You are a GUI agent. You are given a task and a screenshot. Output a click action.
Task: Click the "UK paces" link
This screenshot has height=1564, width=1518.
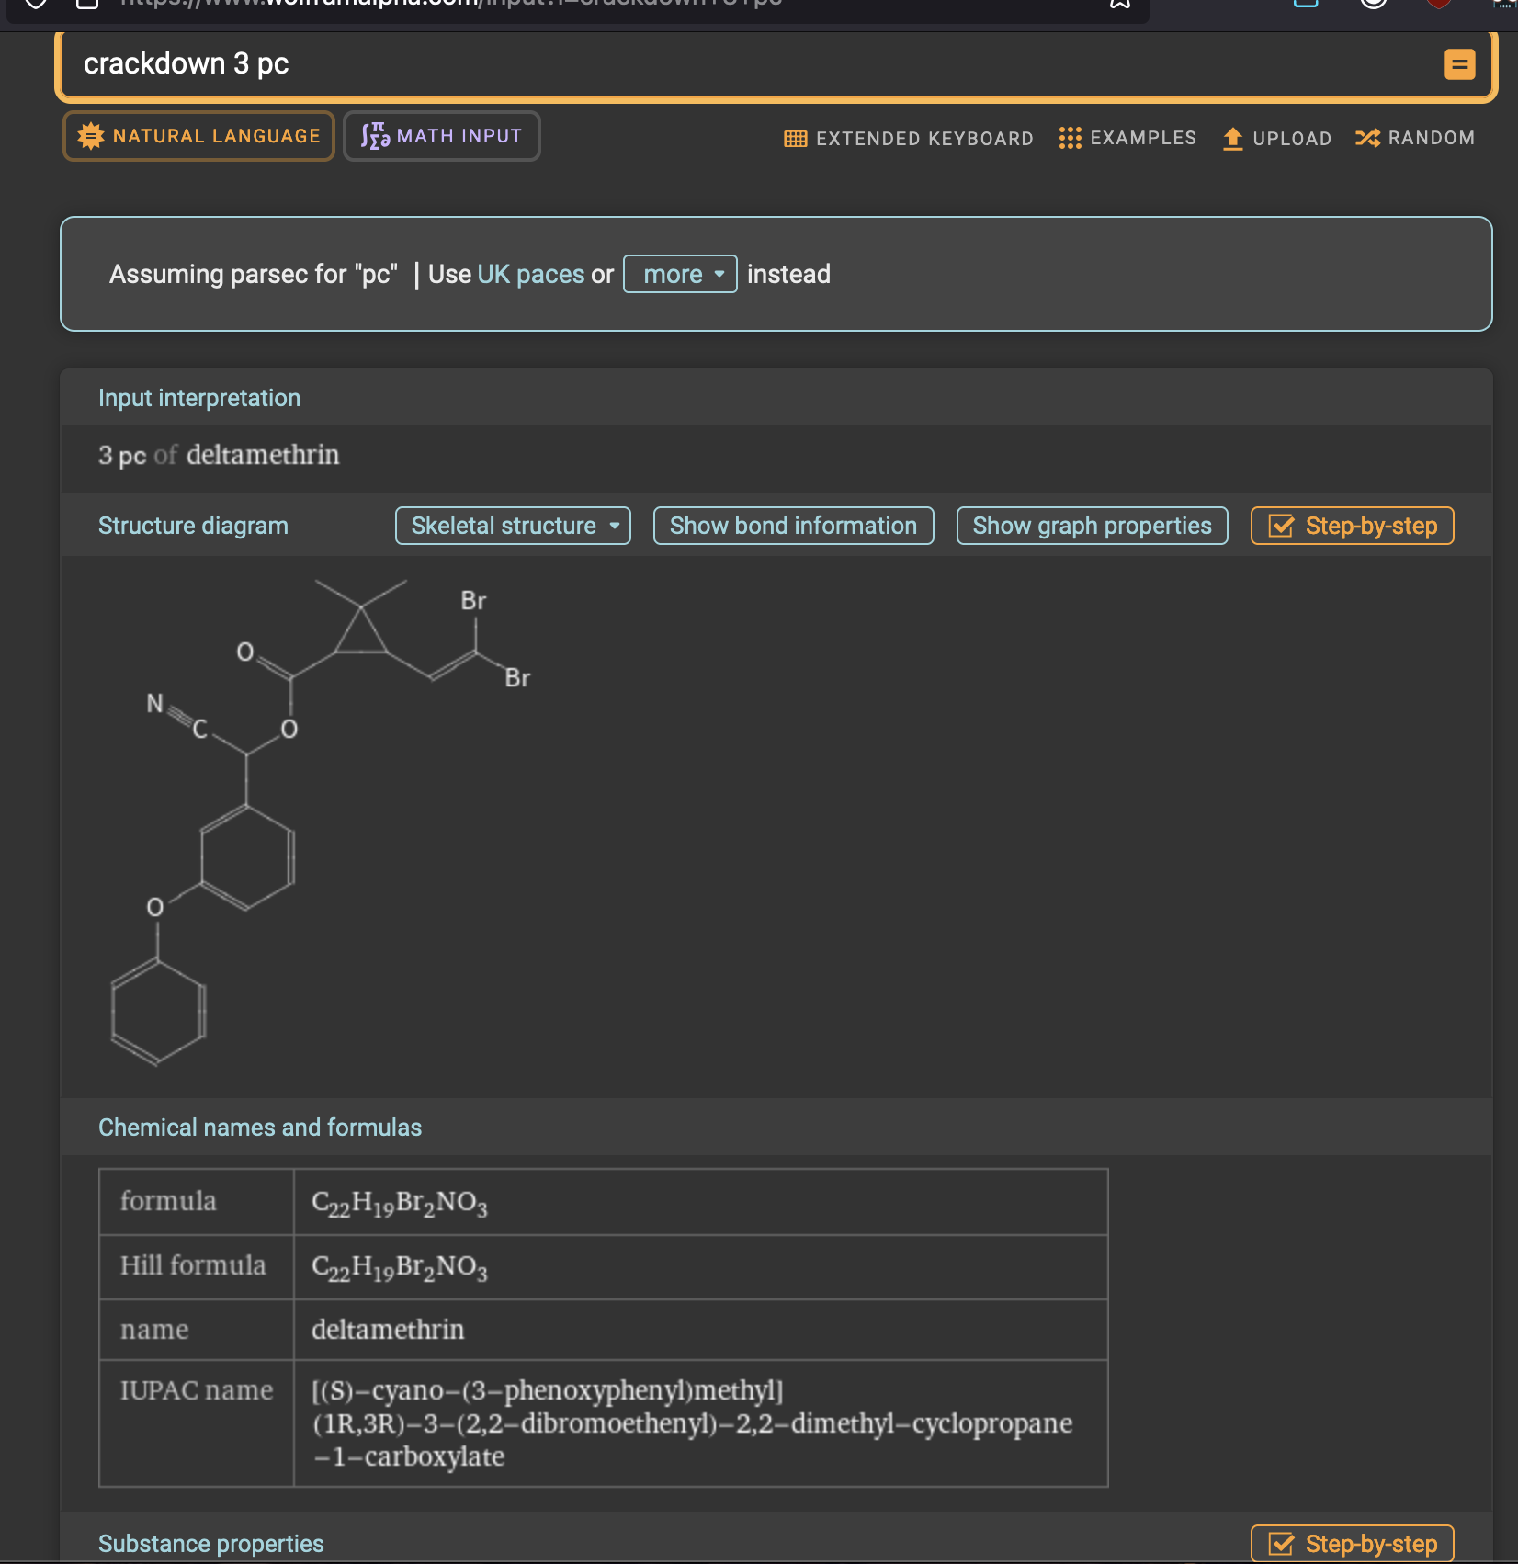(x=531, y=274)
